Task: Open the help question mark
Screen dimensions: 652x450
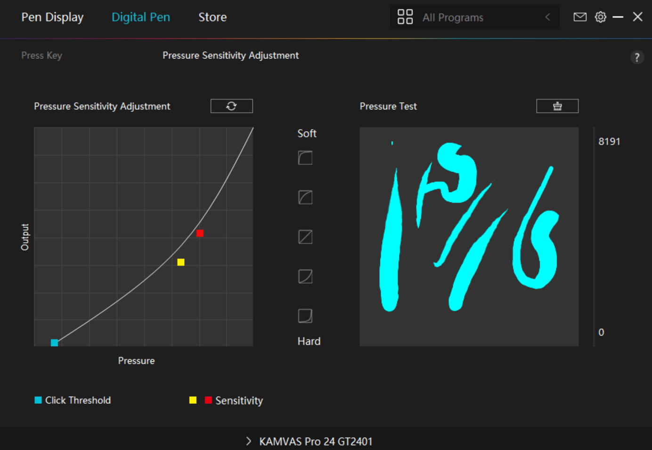Action: [x=637, y=57]
